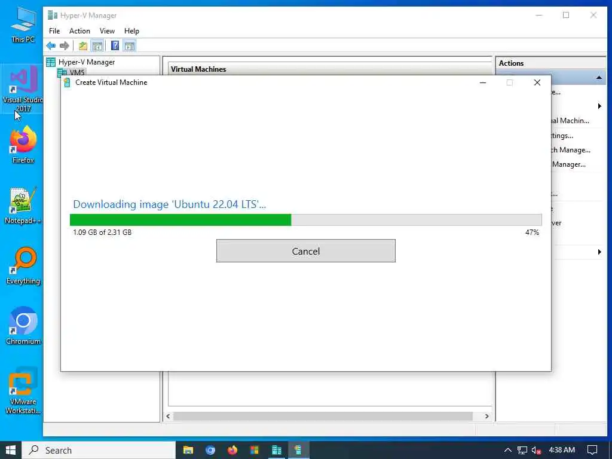Select the Visual Studio 2017 desktop shortcut
This screenshot has height=459, width=612.
(x=23, y=89)
